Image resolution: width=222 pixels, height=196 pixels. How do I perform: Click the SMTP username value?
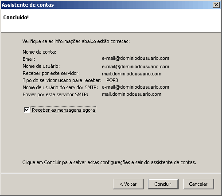coord(136,87)
